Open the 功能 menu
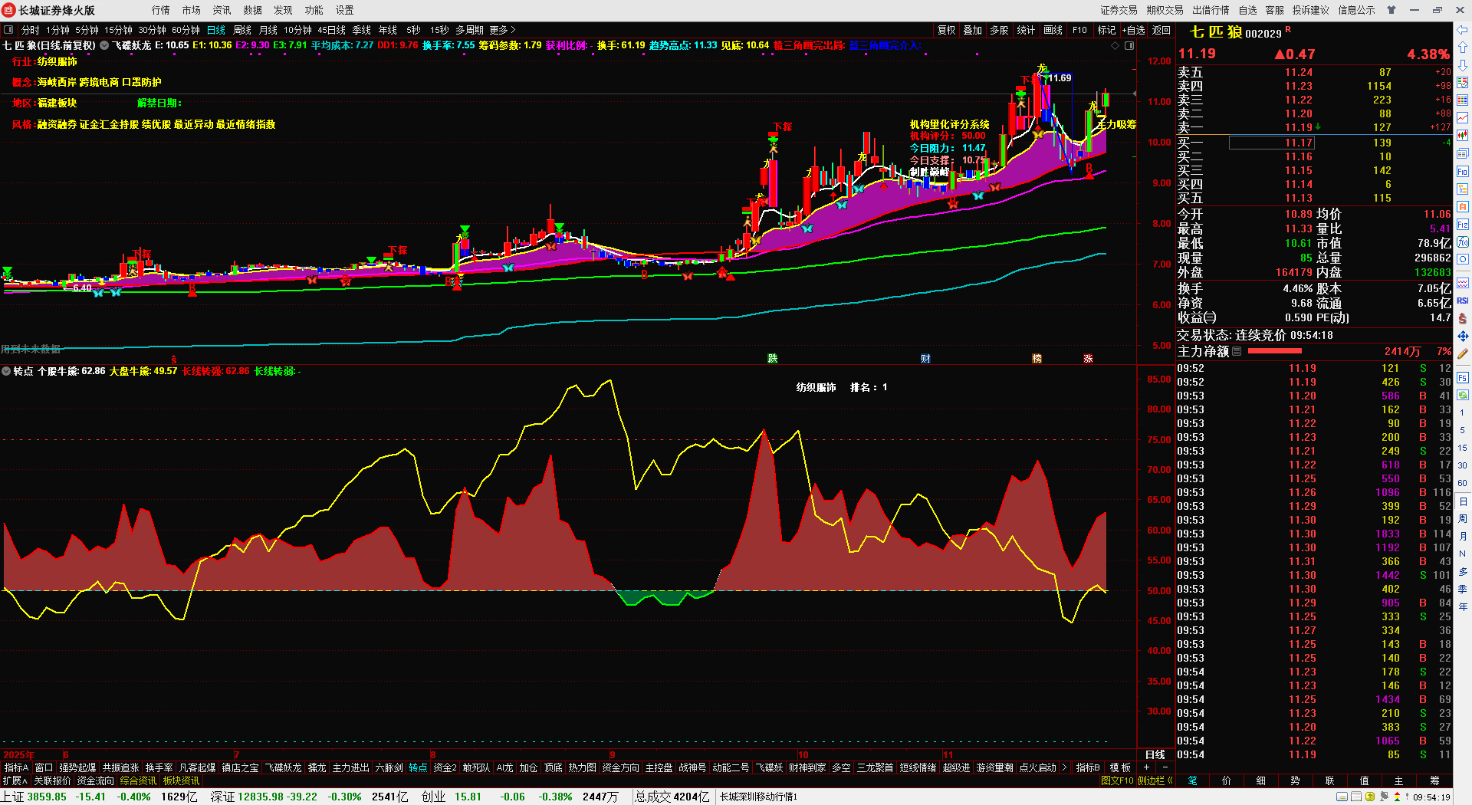 314,10
